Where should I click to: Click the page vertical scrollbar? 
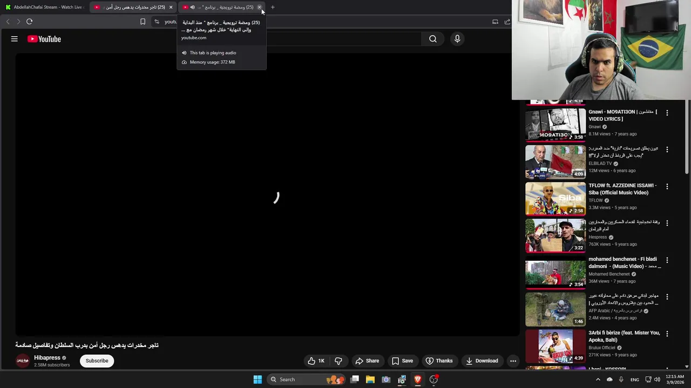[688, 137]
